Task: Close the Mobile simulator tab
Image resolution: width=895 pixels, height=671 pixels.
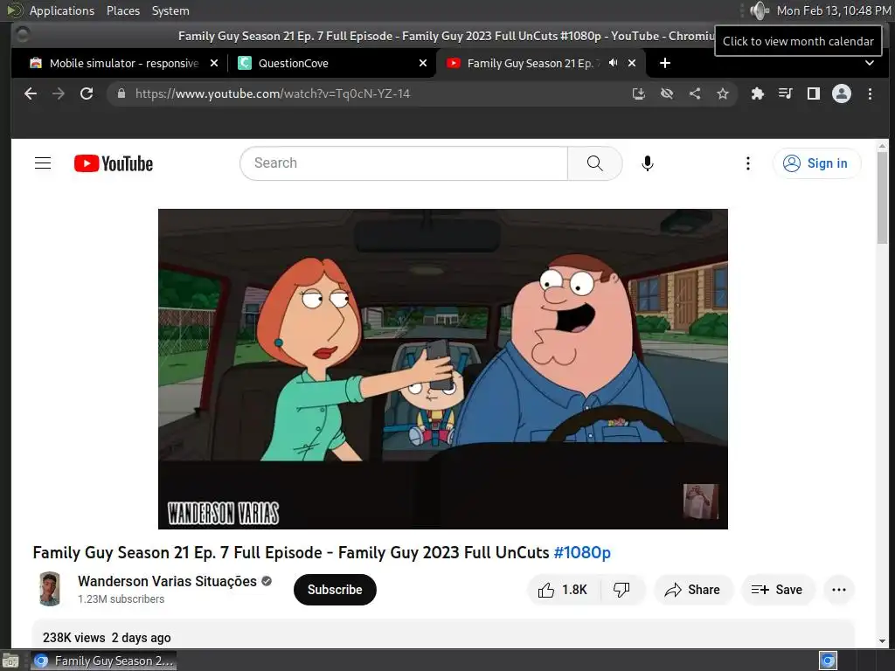Action: pyautogui.click(x=214, y=63)
